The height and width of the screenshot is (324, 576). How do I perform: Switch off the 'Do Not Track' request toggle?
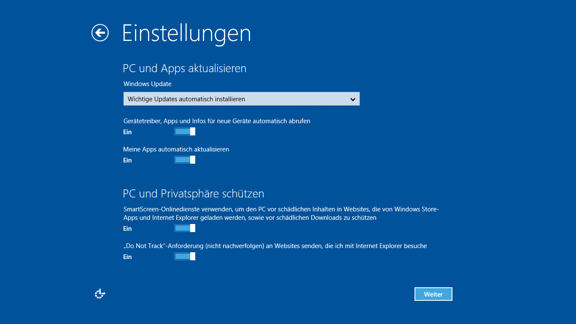point(185,256)
